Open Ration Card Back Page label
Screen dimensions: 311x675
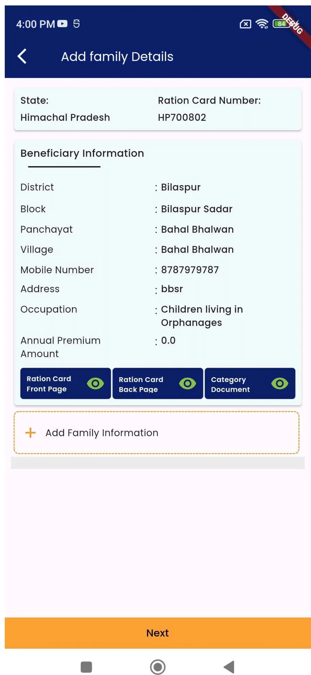[141, 384]
